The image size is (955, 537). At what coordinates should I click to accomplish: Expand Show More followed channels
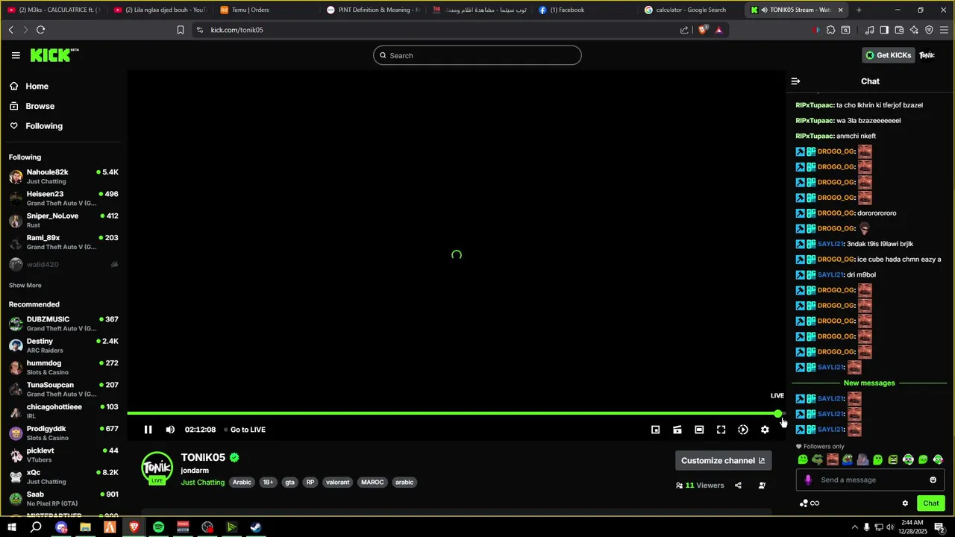(x=25, y=286)
